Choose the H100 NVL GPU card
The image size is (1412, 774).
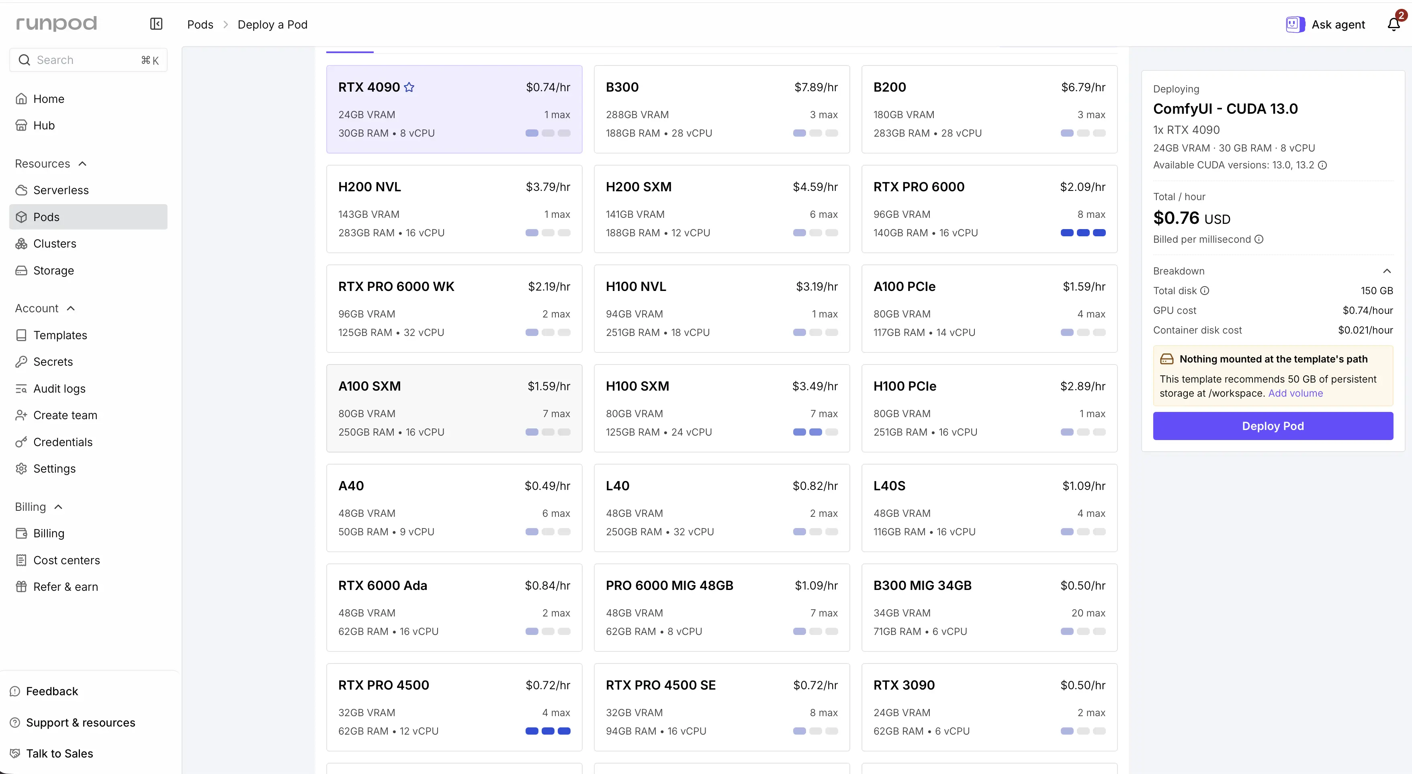[722, 309]
